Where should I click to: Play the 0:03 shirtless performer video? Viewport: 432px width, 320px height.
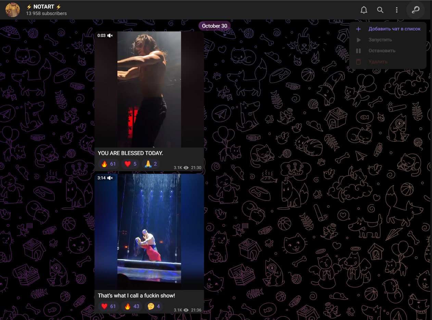[149, 89]
